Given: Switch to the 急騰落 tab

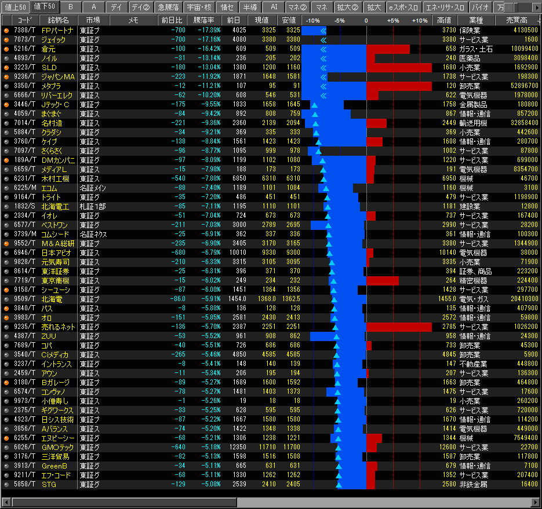Looking at the screenshot, I should pyautogui.click(x=168, y=7).
